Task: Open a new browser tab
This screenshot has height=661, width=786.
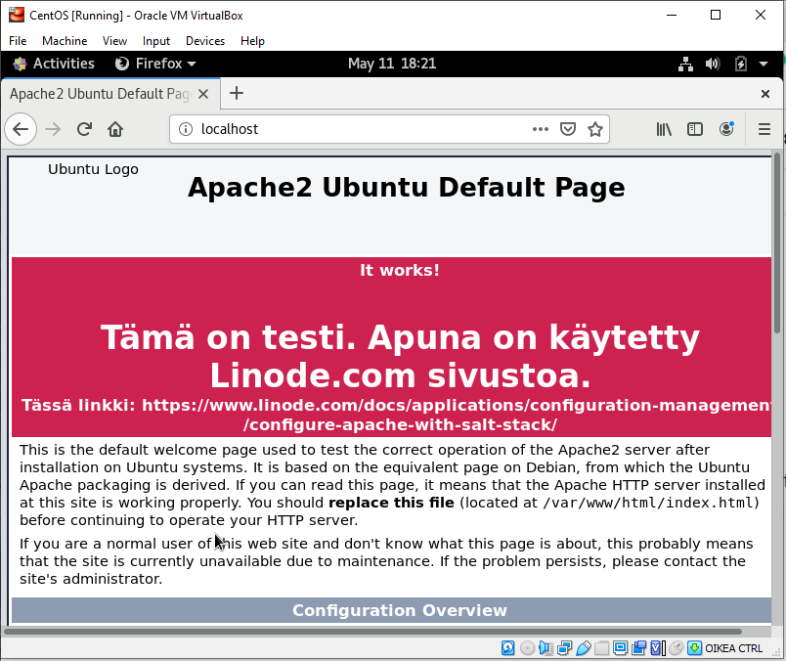Action: 236,94
